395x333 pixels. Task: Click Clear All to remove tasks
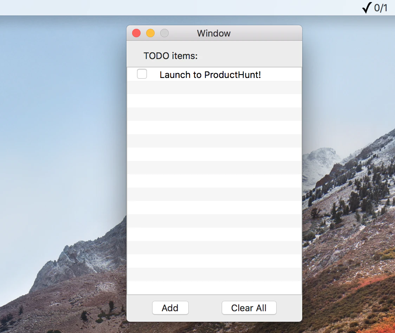pos(249,308)
